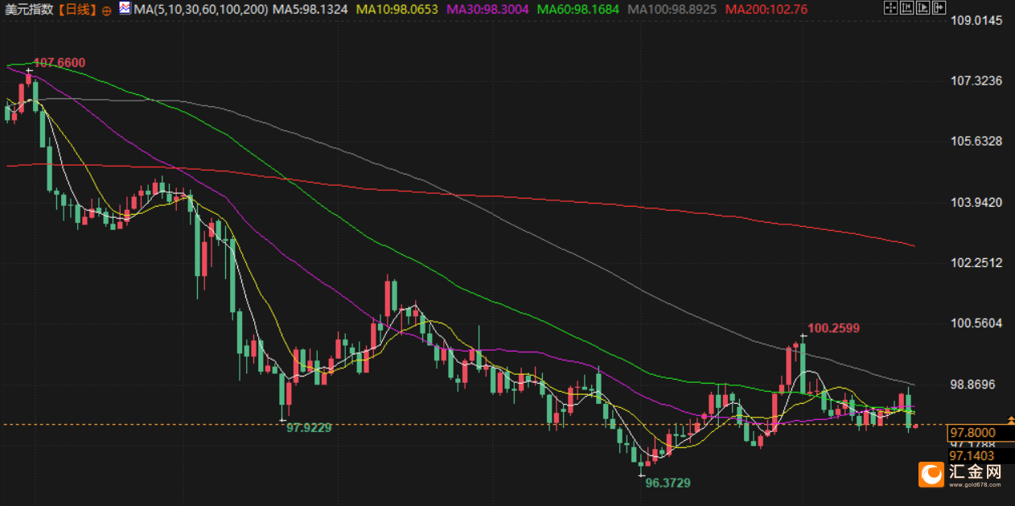Image resolution: width=1015 pixels, height=506 pixels.
Task: Click the 汇金网 orange logo icon
Action: tap(931, 475)
